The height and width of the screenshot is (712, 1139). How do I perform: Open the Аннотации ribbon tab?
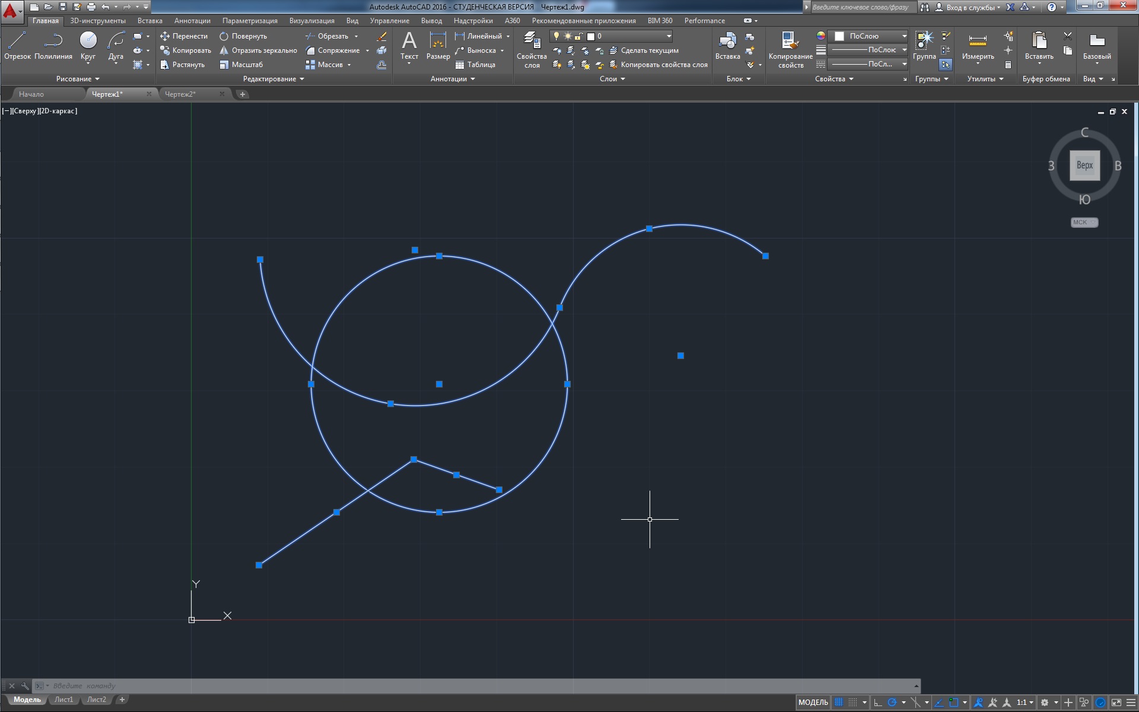tap(192, 21)
